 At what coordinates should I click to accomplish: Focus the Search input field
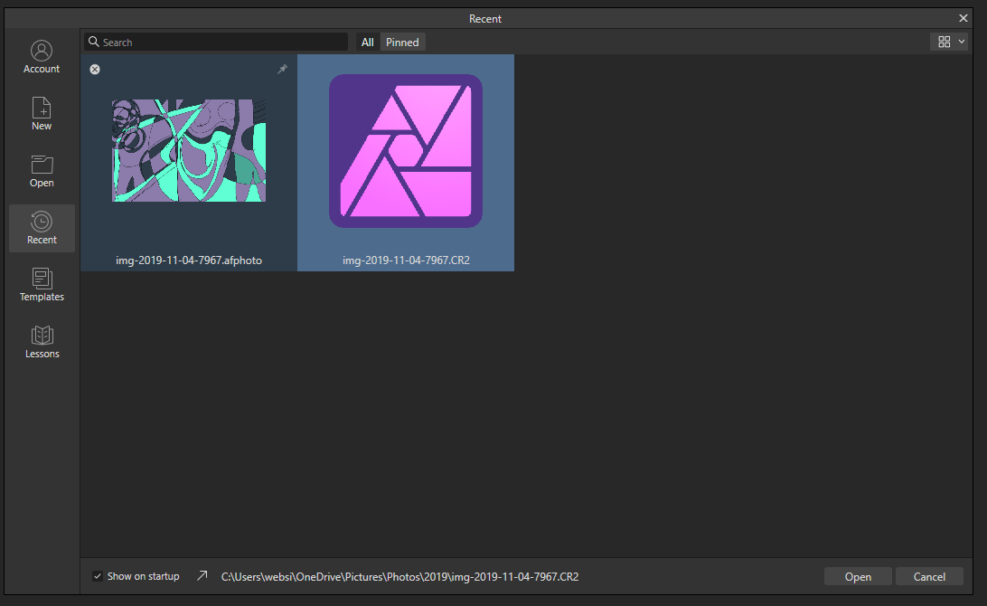(x=216, y=42)
